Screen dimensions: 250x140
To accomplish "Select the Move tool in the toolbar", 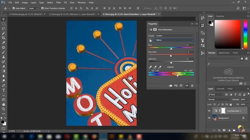I will point(4,19).
